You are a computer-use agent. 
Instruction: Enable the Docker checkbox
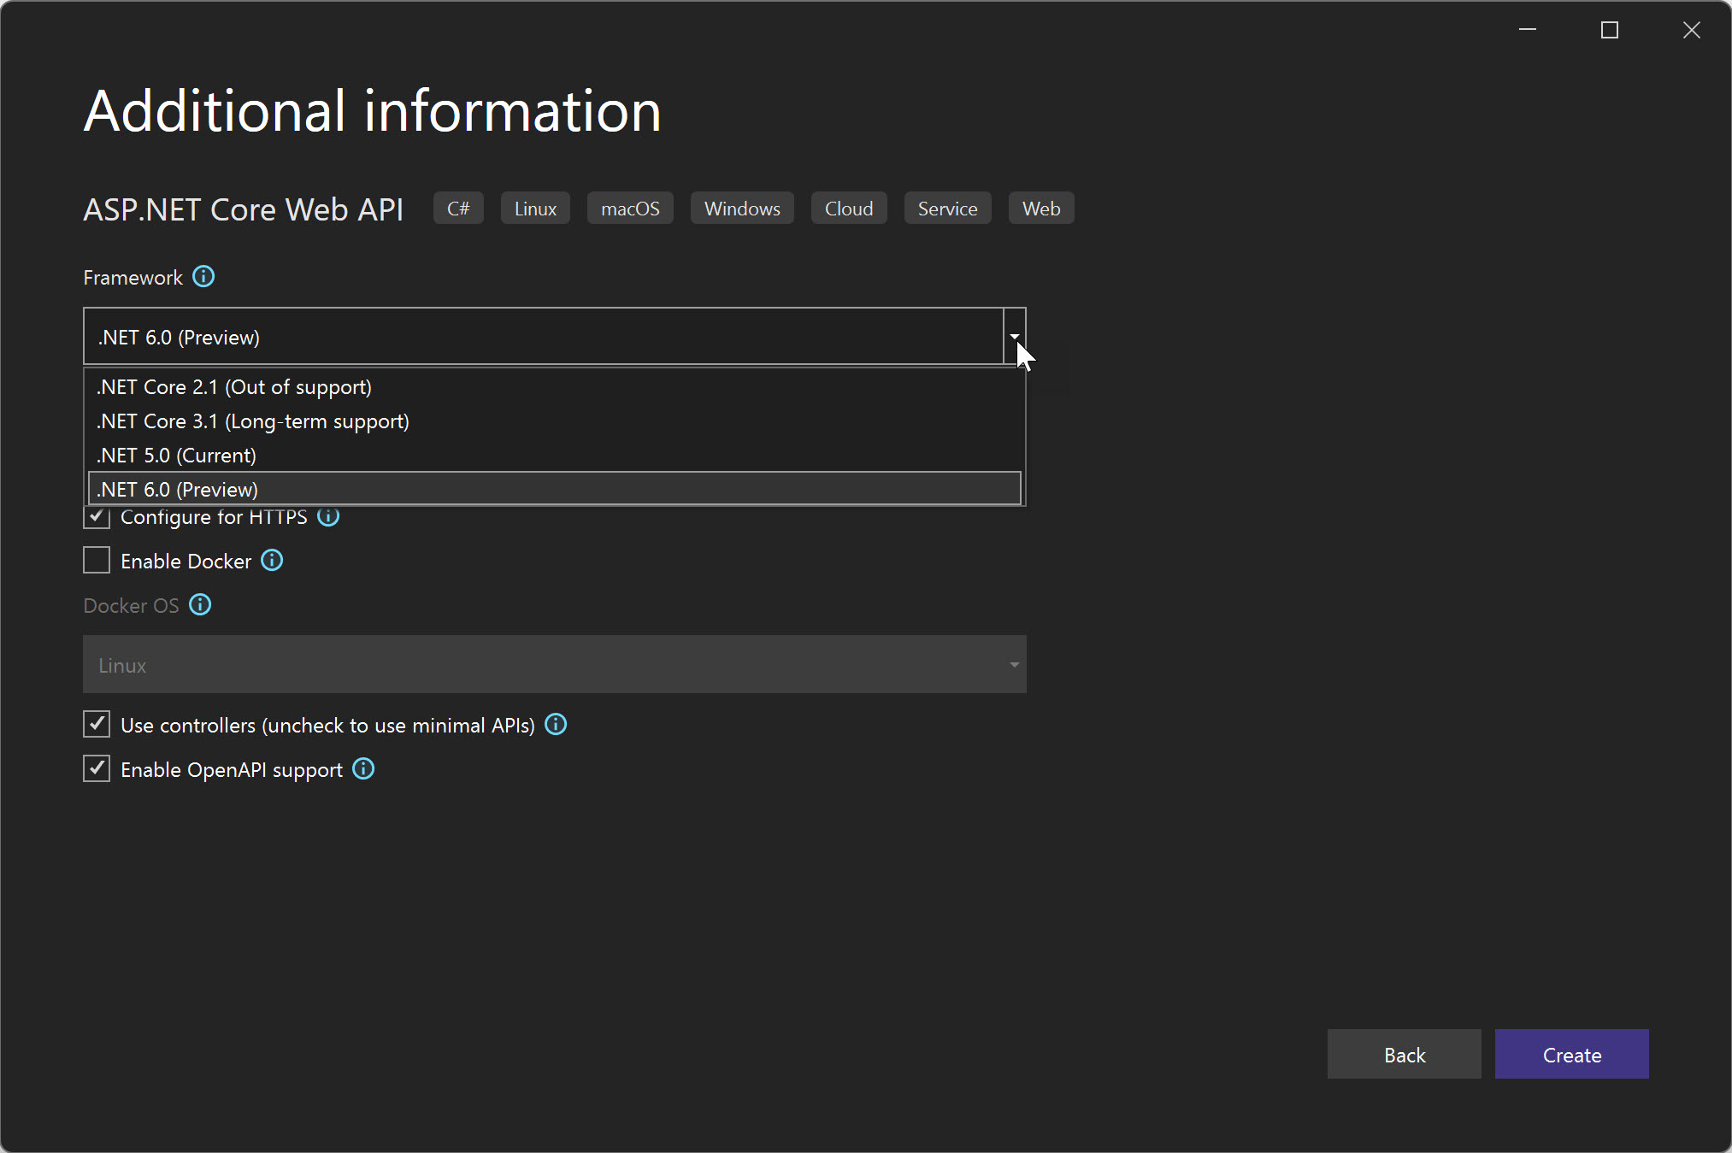click(x=97, y=561)
